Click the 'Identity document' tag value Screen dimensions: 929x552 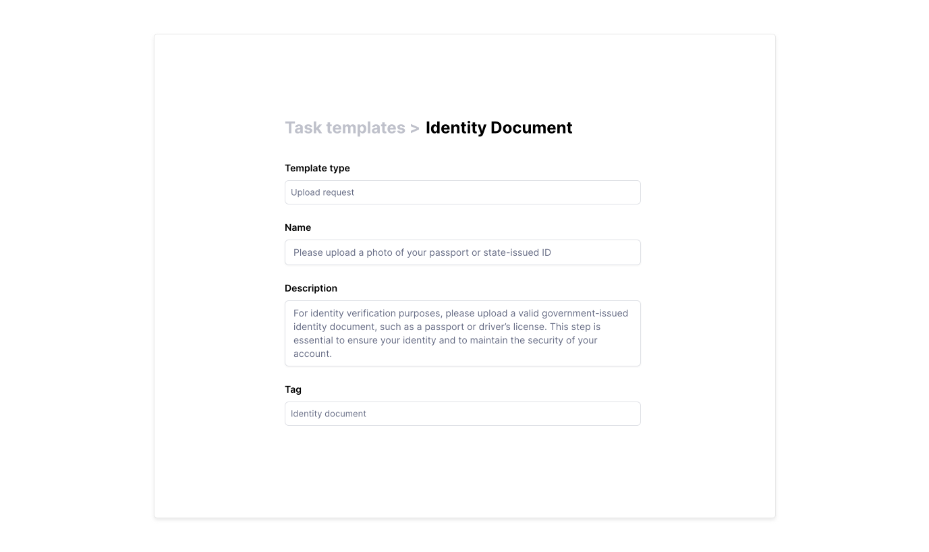329,414
